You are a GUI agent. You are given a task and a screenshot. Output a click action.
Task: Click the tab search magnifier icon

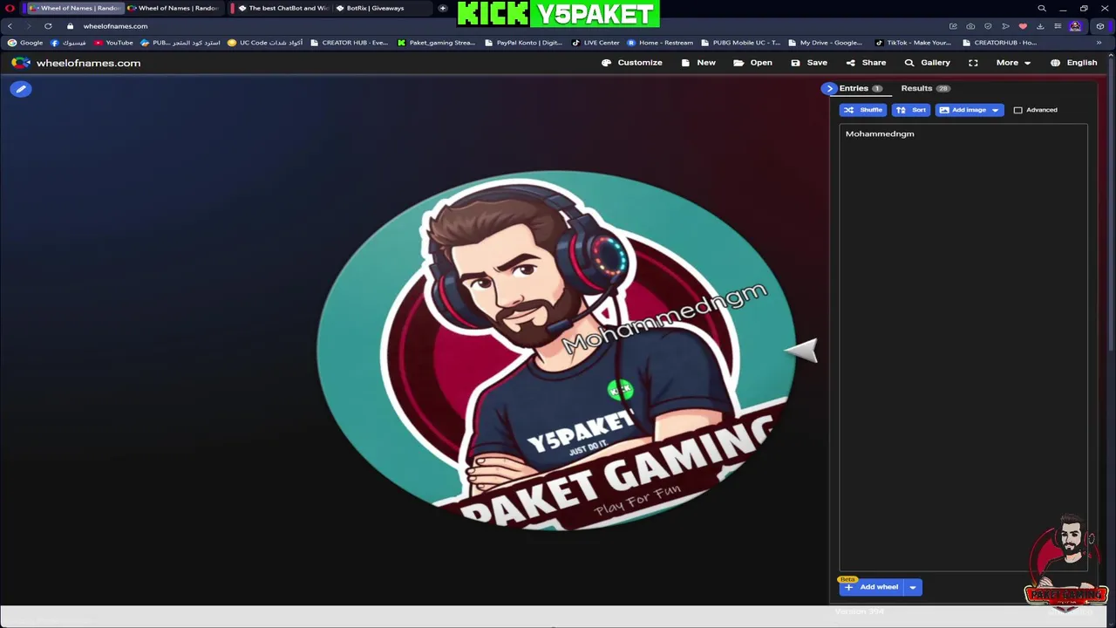pos(1042,8)
